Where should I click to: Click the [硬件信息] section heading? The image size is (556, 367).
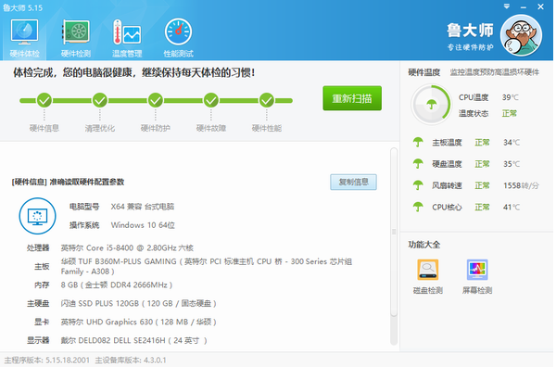click(68, 182)
